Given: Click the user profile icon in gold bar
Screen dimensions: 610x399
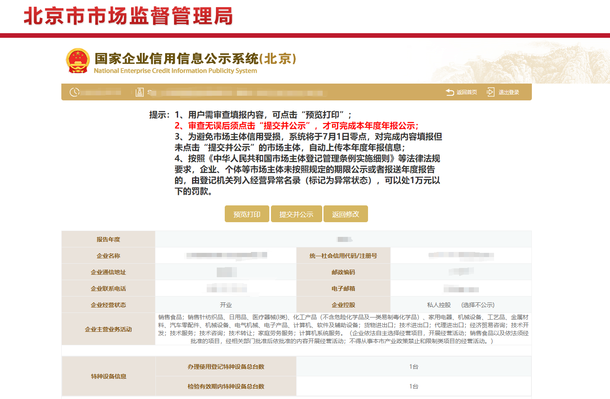Looking at the screenshot, I should pos(139,92).
